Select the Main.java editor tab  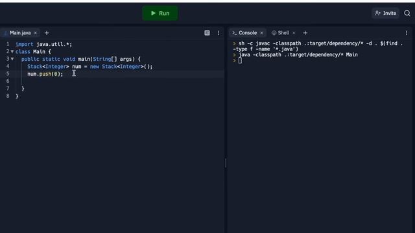(20, 33)
